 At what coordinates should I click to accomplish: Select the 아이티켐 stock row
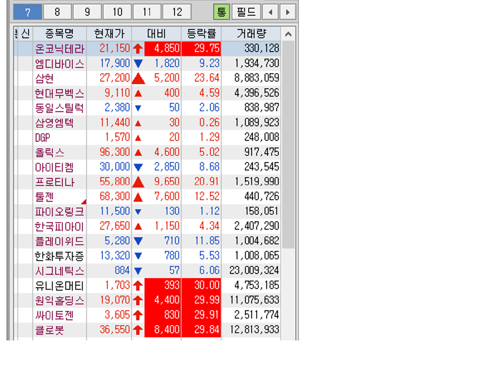click(x=147, y=167)
